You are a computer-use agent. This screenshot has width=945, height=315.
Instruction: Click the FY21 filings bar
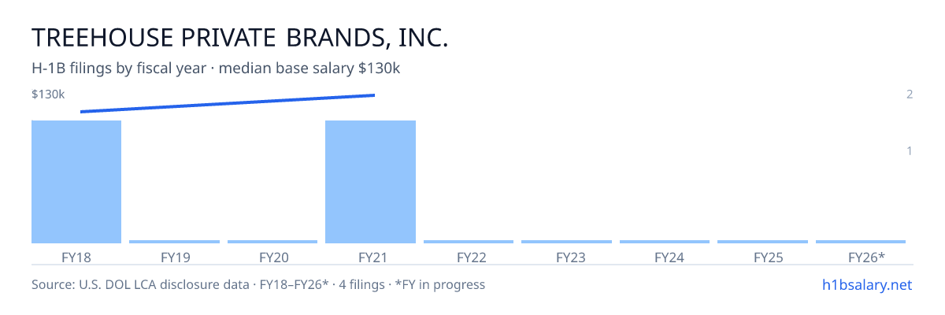(x=370, y=182)
